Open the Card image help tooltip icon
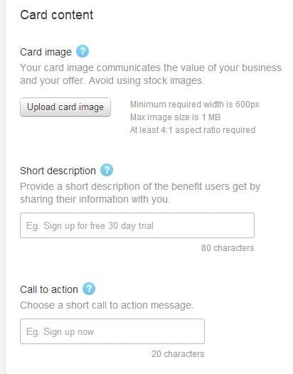Screen dimensions: 293x374 [x=82, y=51]
